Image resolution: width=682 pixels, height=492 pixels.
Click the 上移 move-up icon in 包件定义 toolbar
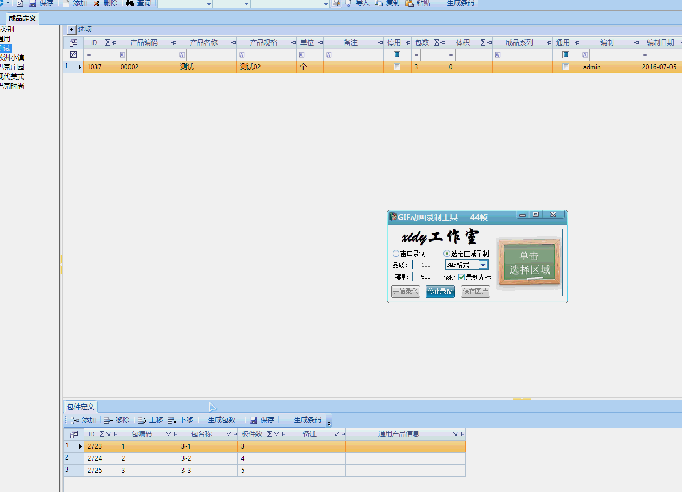(x=142, y=420)
